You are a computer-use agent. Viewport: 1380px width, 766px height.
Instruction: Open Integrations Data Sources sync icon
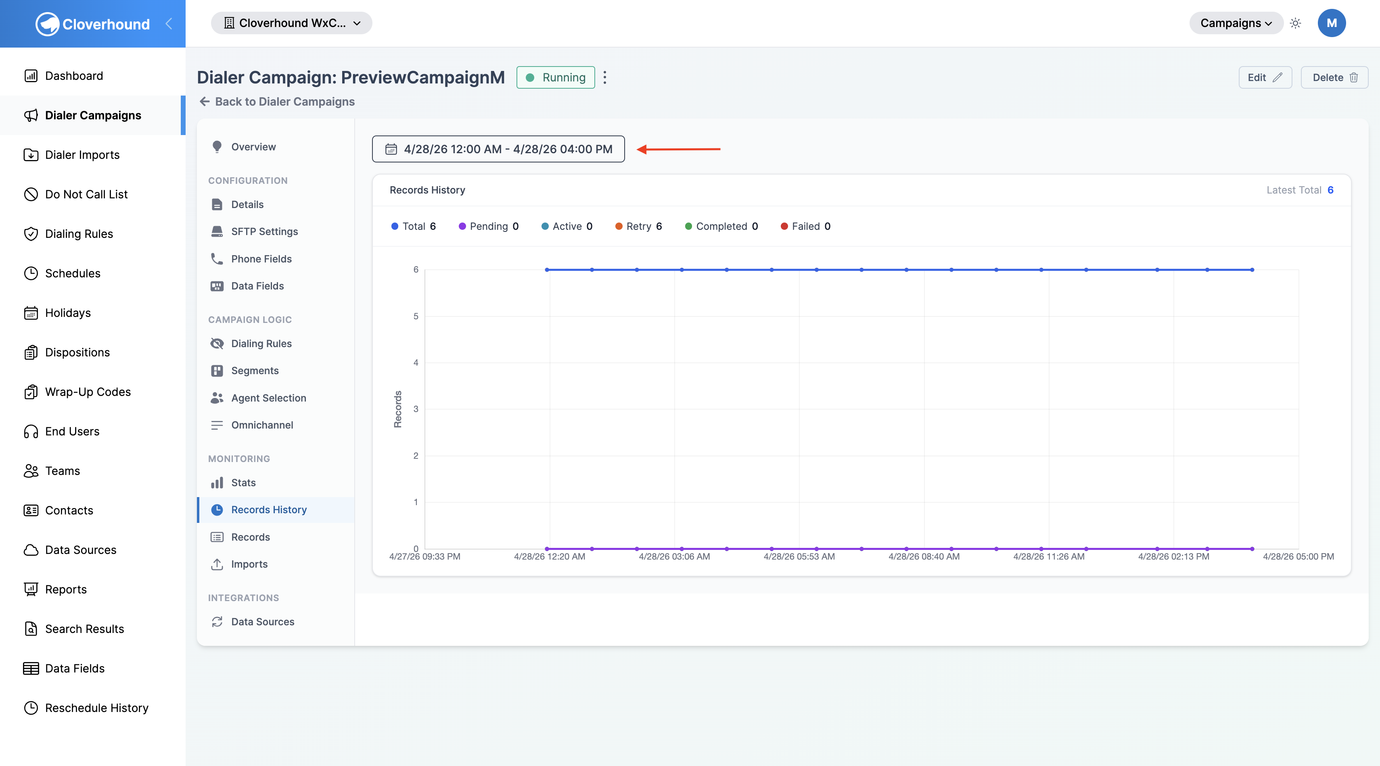pyautogui.click(x=217, y=622)
